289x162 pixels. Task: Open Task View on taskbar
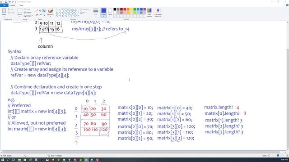coord(14,160)
